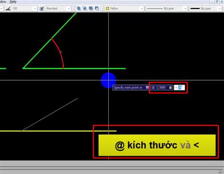Click the @ relative coordinate indicator
This screenshot has width=224, height=174.
point(154,88)
